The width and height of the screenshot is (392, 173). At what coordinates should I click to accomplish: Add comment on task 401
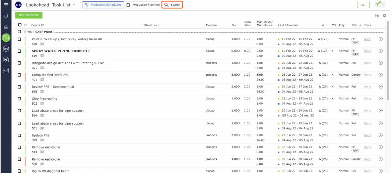(42, 80)
